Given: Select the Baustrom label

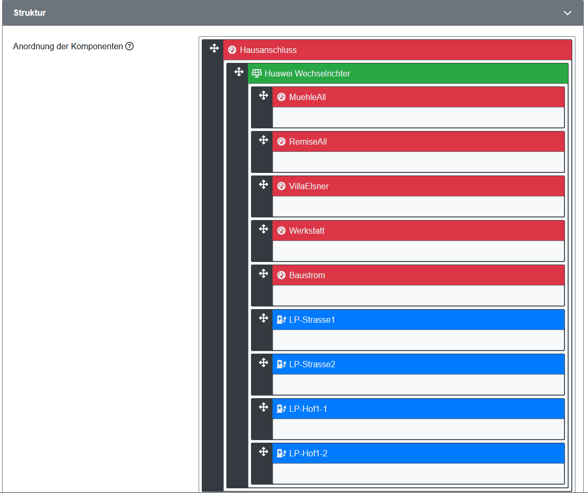Looking at the screenshot, I should coord(307,275).
